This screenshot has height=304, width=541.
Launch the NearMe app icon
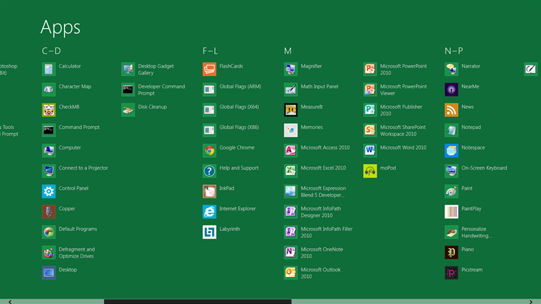[x=451, y=90]
